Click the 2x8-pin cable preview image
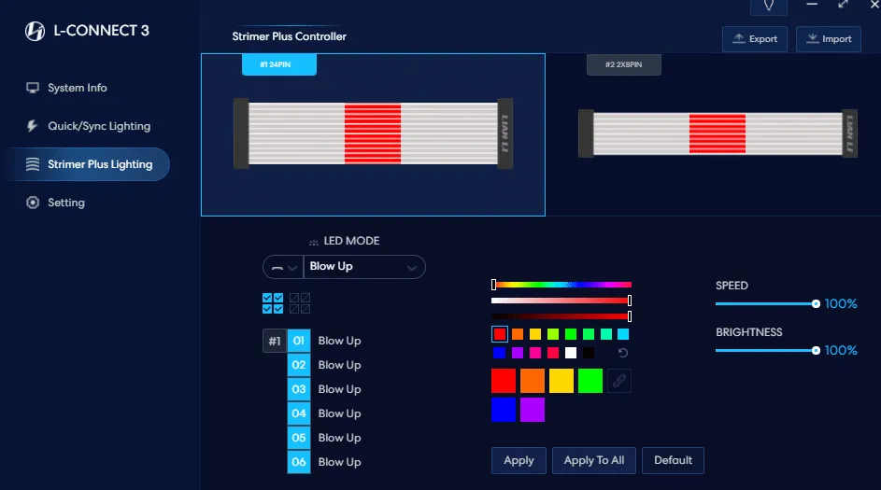Image resolution: width=881 pixels, height=490 pixels. (x=718, y=133)
